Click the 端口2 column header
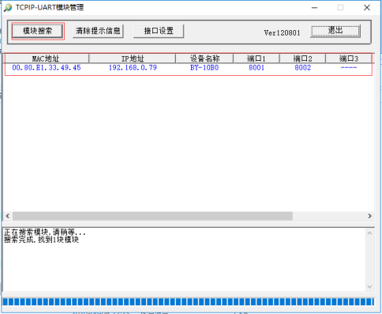 click(302, 59)
